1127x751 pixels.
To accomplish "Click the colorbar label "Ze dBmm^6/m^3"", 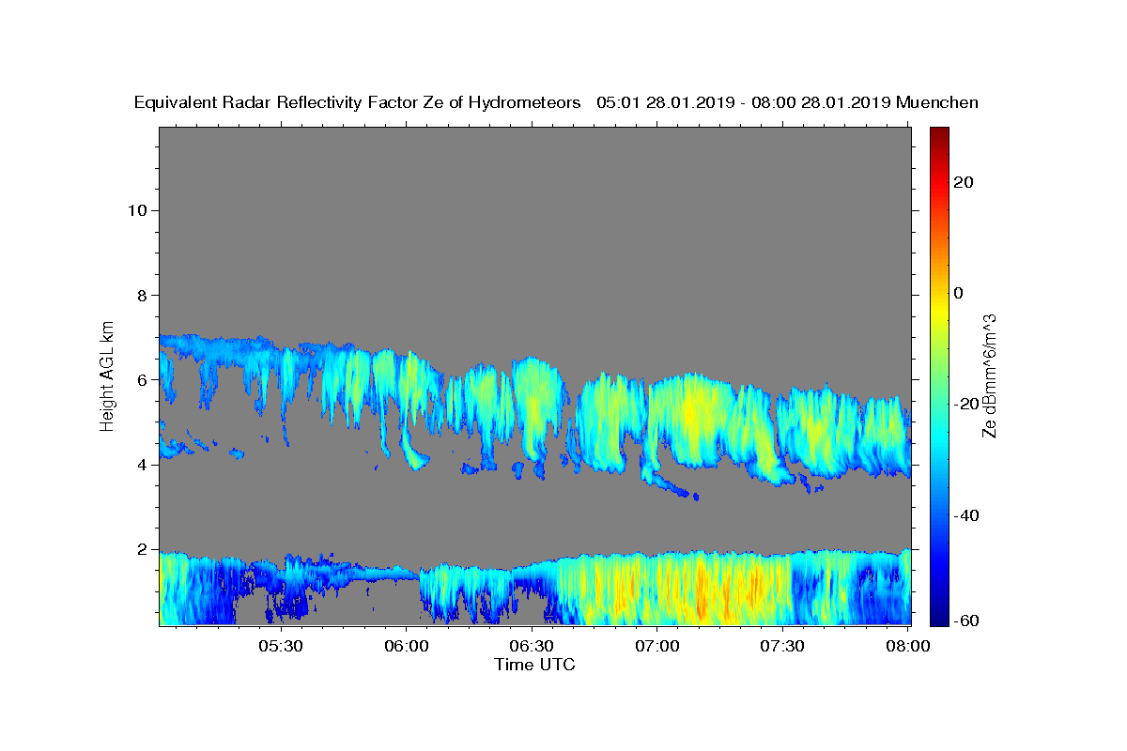I will 989,375.
